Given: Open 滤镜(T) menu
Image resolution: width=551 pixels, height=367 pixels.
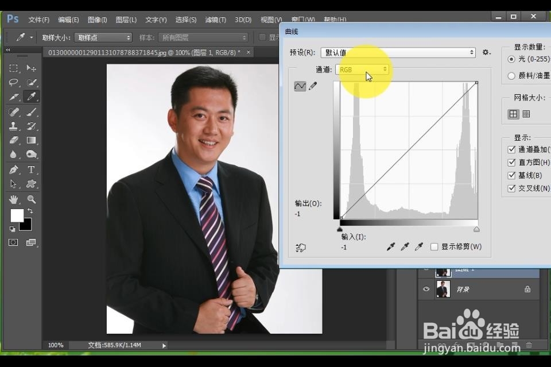Looking at the screenshot, I should coord(215,20).
